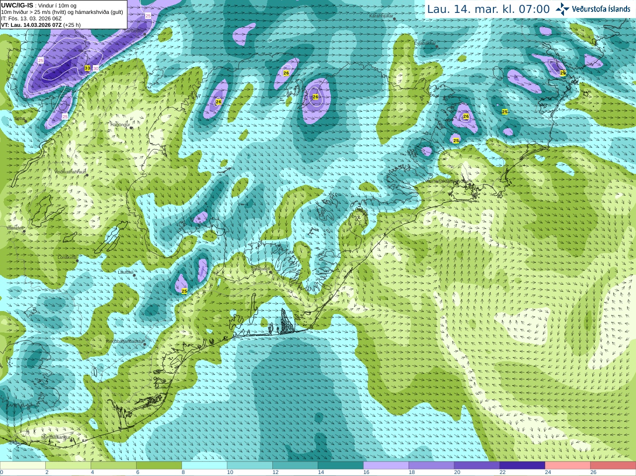The height and width of the screenshot is (476, 636).
Task: Click the 10–12 m/s legend swatch
Action: tap(250, 466)
